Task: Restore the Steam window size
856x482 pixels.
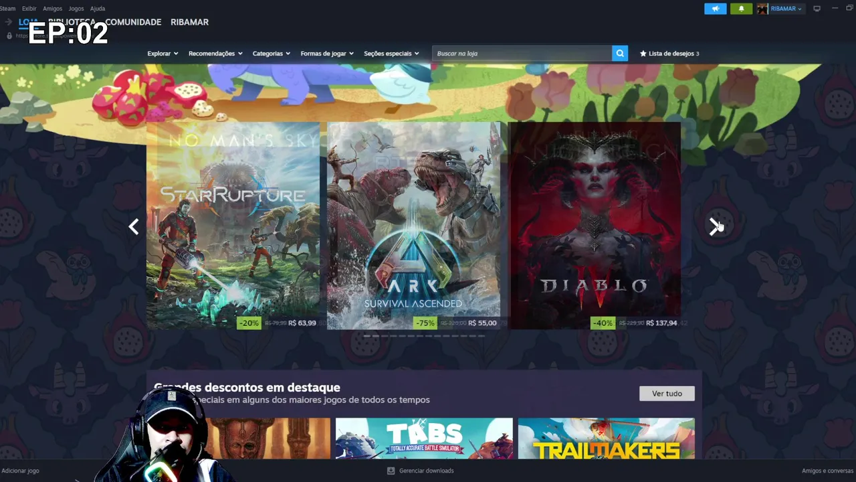Action: pyautogui.click(x=850, y=8)
